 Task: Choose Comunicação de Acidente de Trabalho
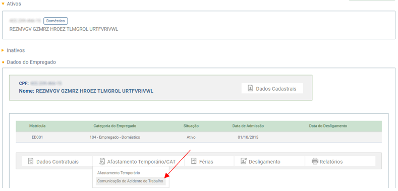click(131, 181)
